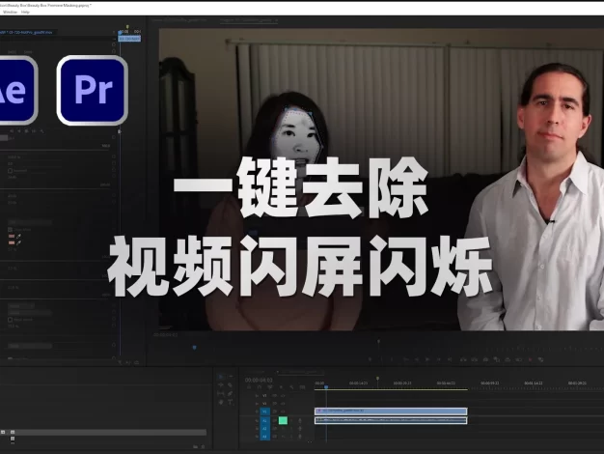The width and height of the screenshot is (604, 454).
Task: Click the Program monitor blue playhead
Action: coord(195,348)
